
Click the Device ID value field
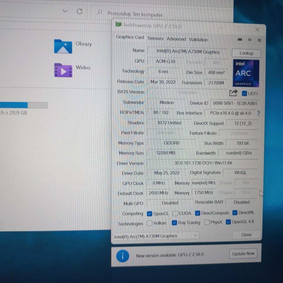pyautogui.click(x=235, y=103)
